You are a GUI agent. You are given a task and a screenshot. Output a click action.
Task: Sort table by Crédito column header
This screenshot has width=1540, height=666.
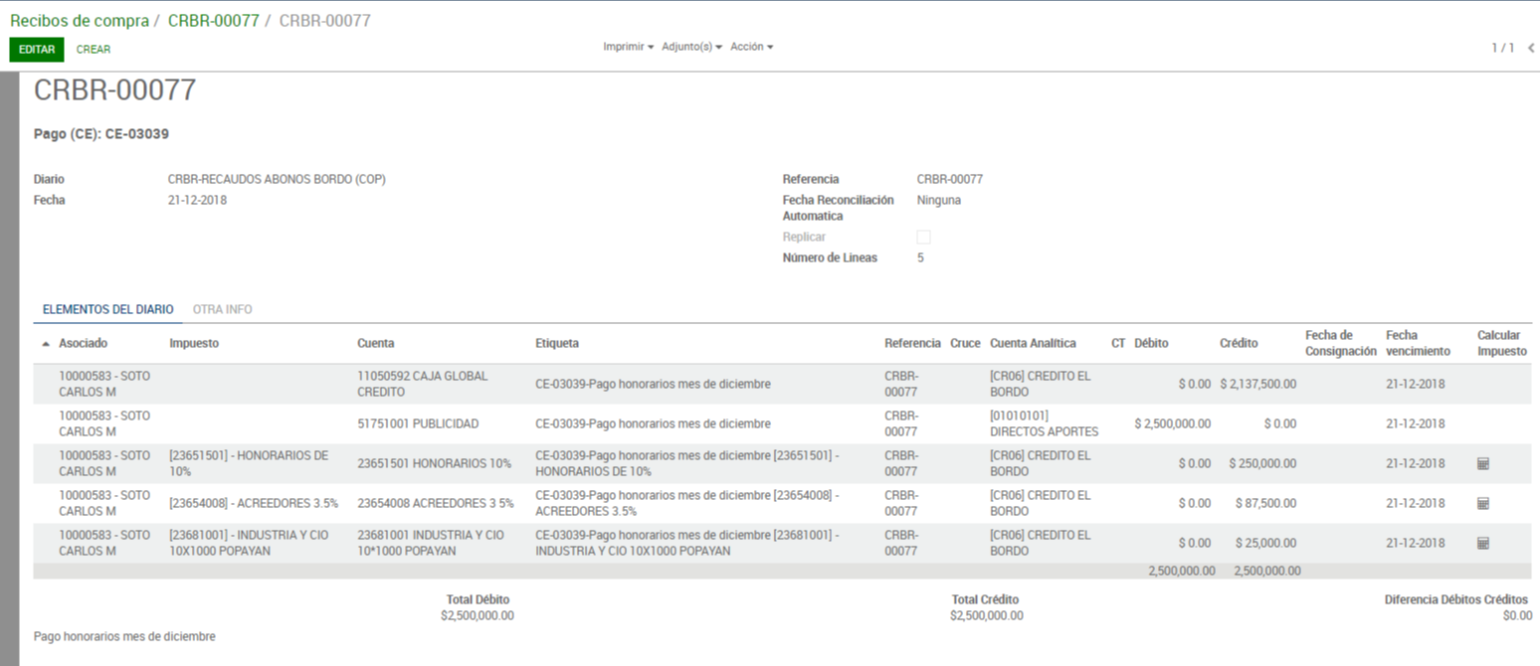tap(1239, 344)
